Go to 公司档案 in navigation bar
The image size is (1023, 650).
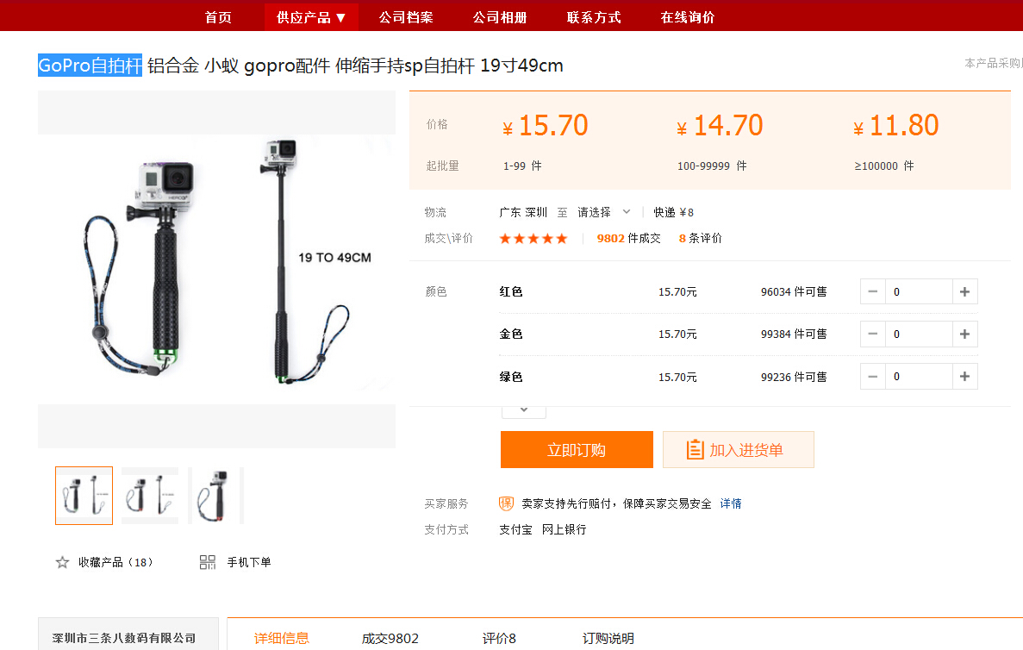[406, 17]
